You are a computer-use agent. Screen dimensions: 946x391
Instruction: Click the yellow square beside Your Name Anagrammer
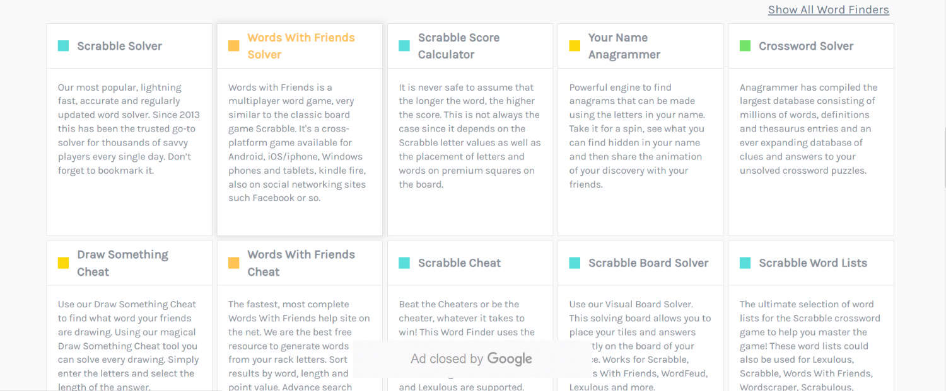point(575,46)
